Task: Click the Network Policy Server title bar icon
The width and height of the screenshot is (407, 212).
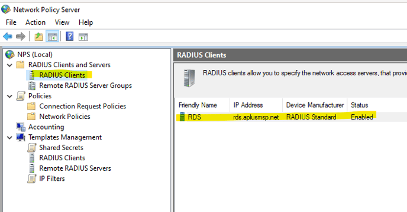Action: [6, 9]
